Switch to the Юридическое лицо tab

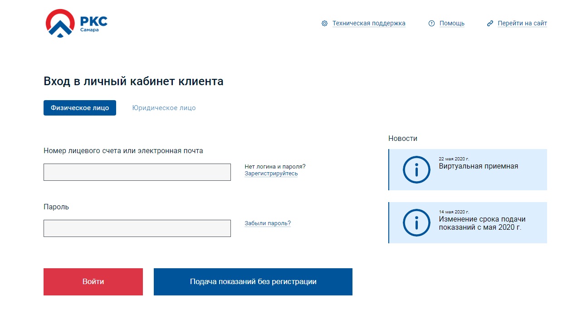point(164,108)
